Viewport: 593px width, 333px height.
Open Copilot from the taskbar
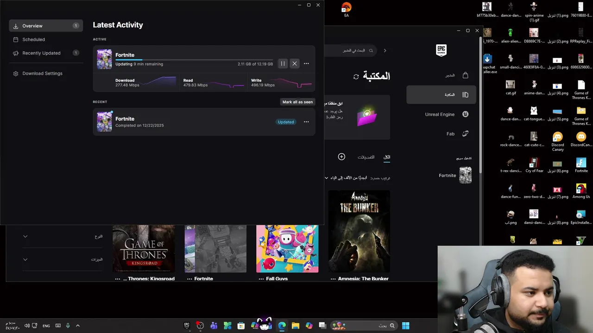click(309, 326)
